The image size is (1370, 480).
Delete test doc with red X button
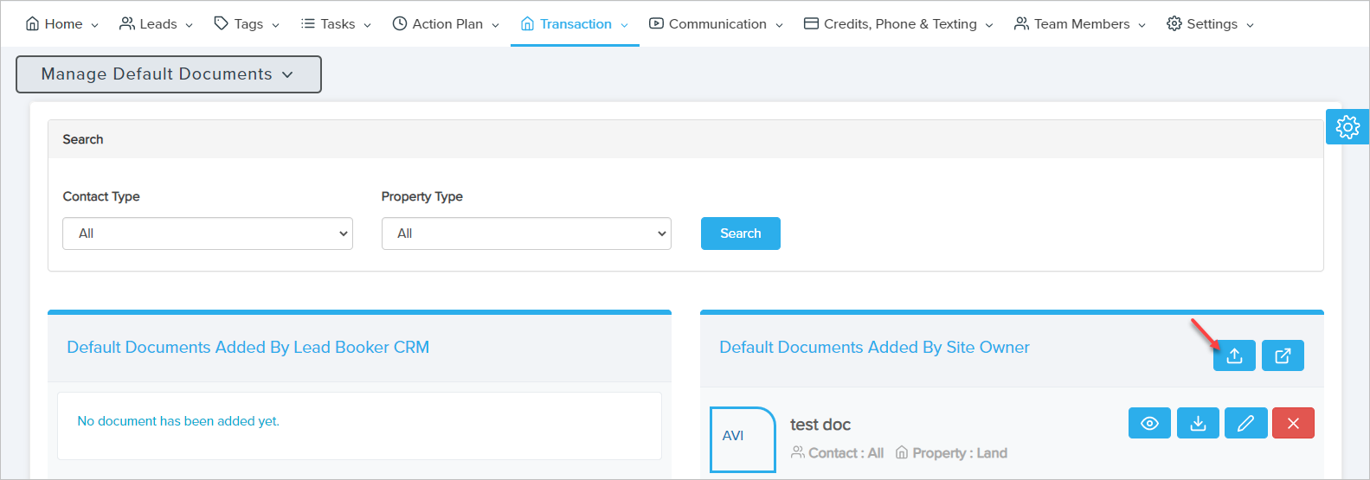tap(1293, 423)
